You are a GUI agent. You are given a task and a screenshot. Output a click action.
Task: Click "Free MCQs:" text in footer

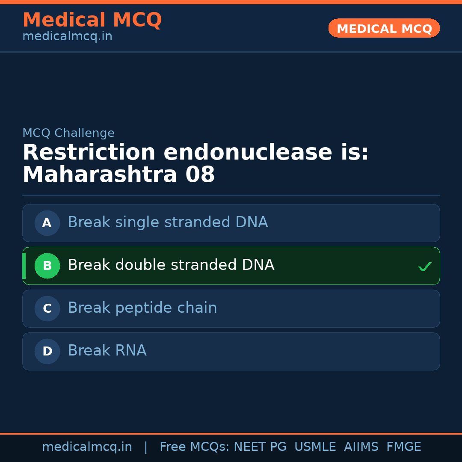coord(195,447)
